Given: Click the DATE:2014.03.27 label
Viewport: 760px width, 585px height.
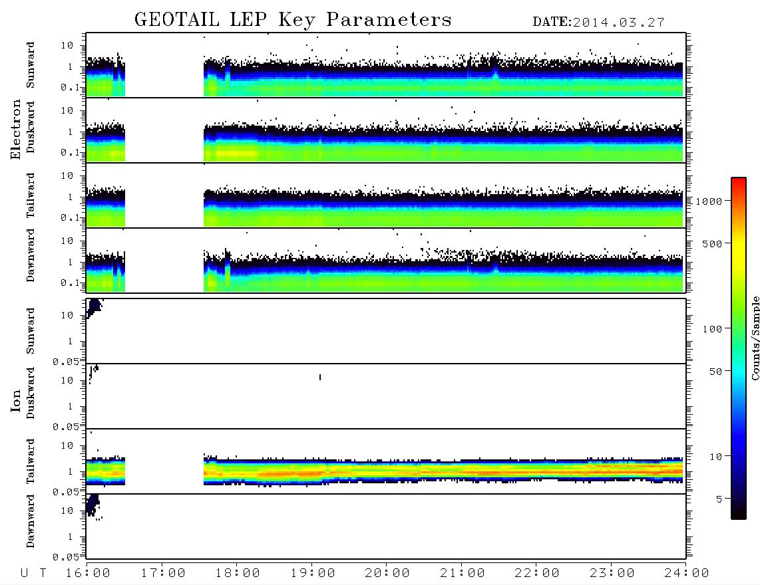Looking at the screenshot, I should coord(598,23).
